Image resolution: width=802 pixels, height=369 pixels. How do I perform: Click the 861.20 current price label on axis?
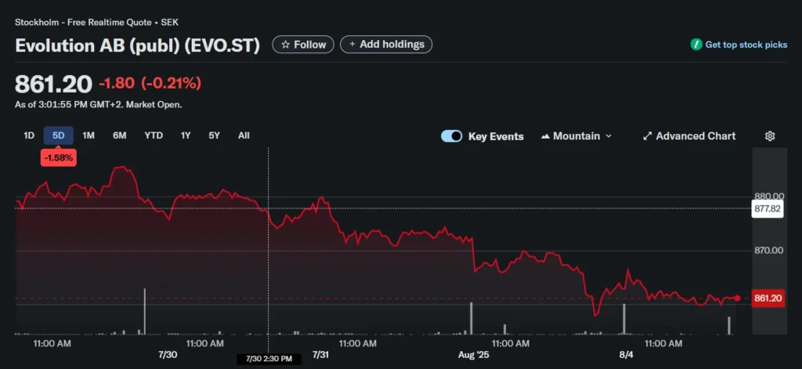pyautogui.click(x=768, y=298)
